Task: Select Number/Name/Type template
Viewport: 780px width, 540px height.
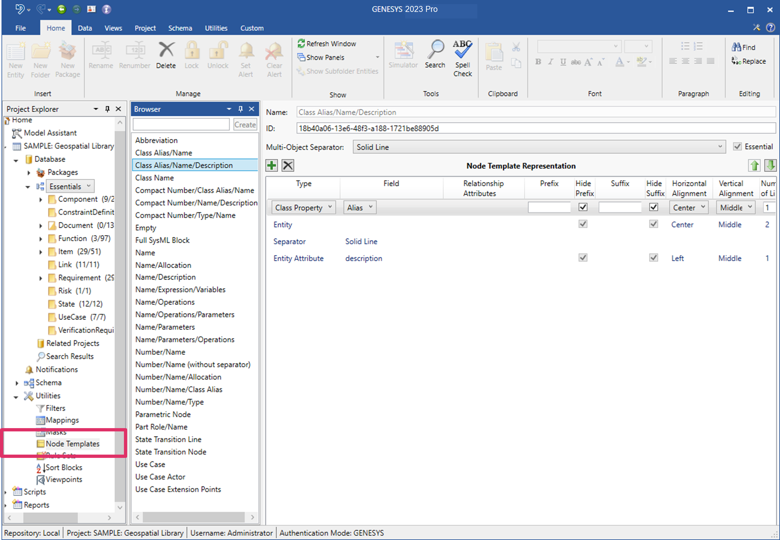Action: [x=170, y=402]
